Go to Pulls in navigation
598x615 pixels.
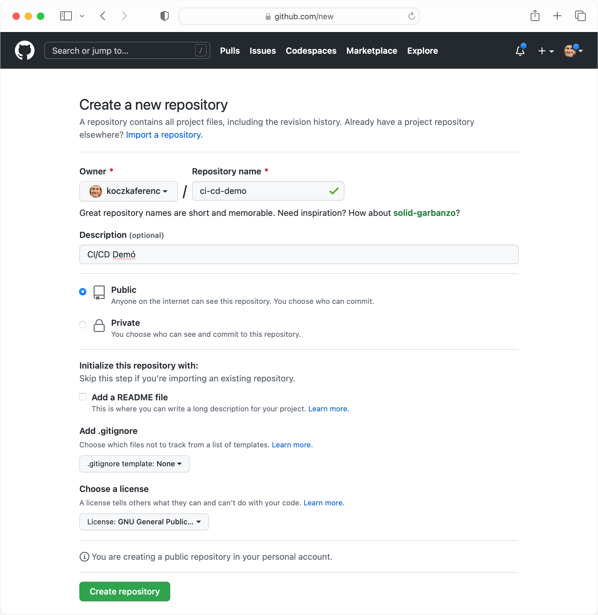(230, 51)
